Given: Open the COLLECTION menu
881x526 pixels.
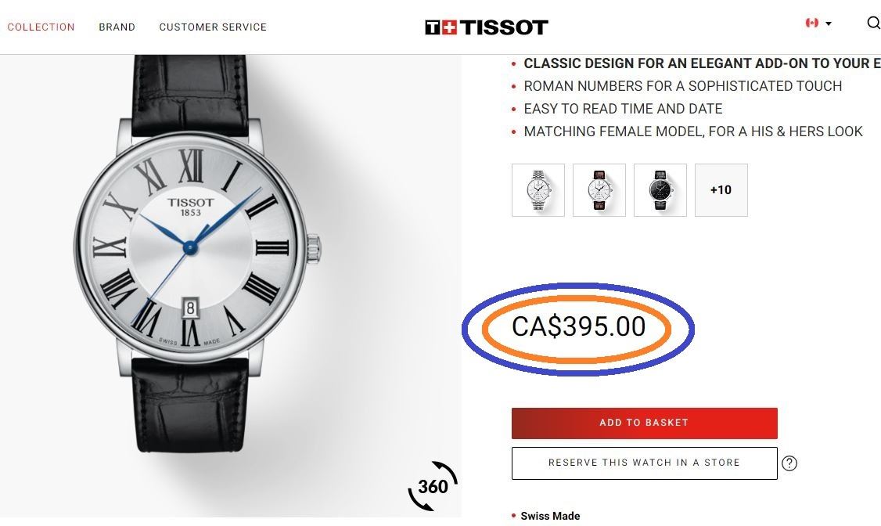Looking at the screenshot, I should (x=41, y=27).
